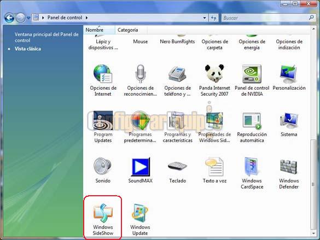Open Programas y características icon
Viewport: 320px width, 240px height.
pos(177,120)
